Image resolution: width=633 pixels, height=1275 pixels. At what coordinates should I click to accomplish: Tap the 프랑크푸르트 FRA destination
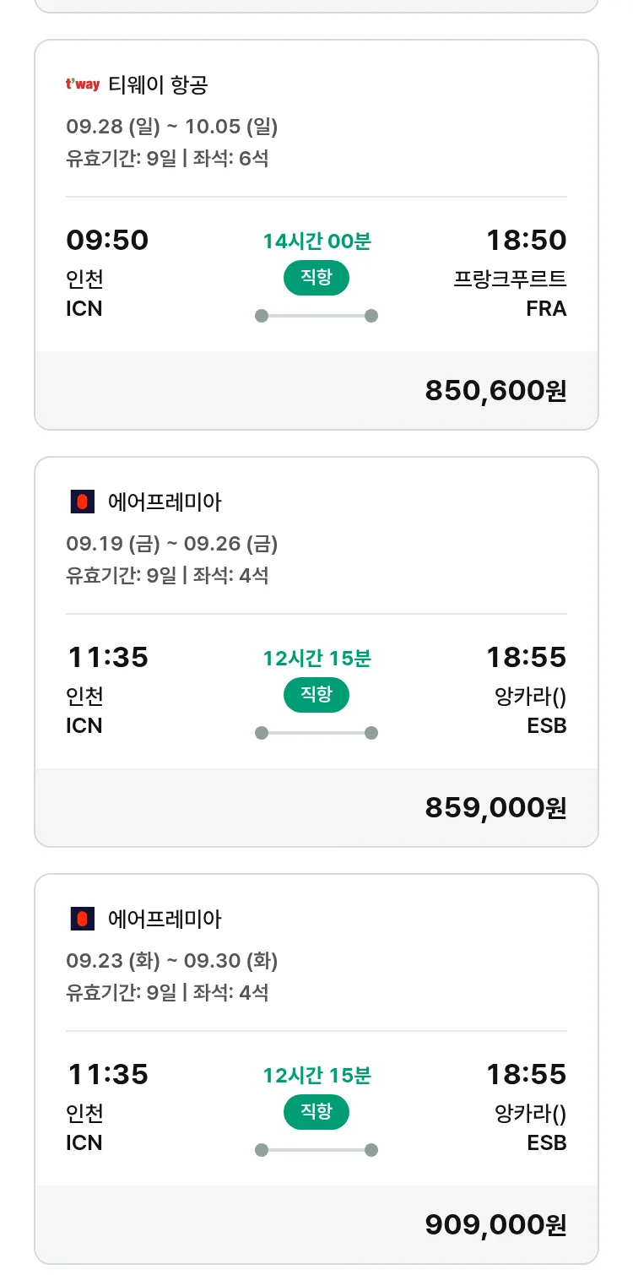(510, 293)
